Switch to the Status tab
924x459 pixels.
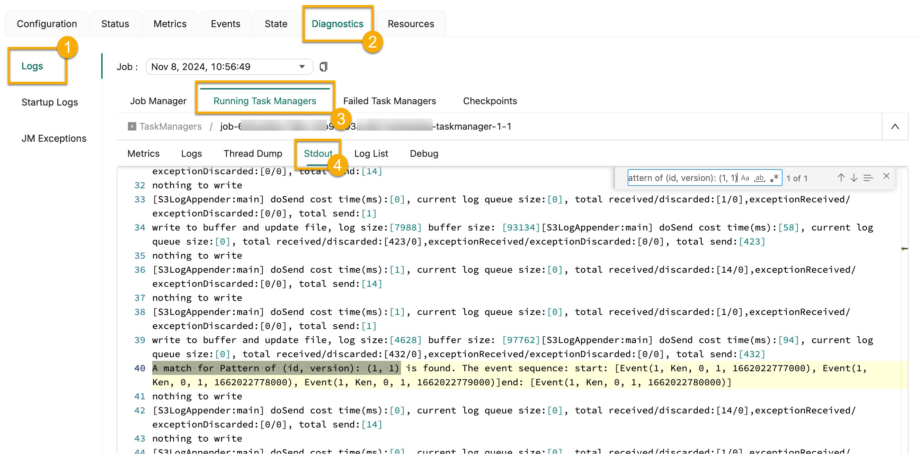[115, 24]
